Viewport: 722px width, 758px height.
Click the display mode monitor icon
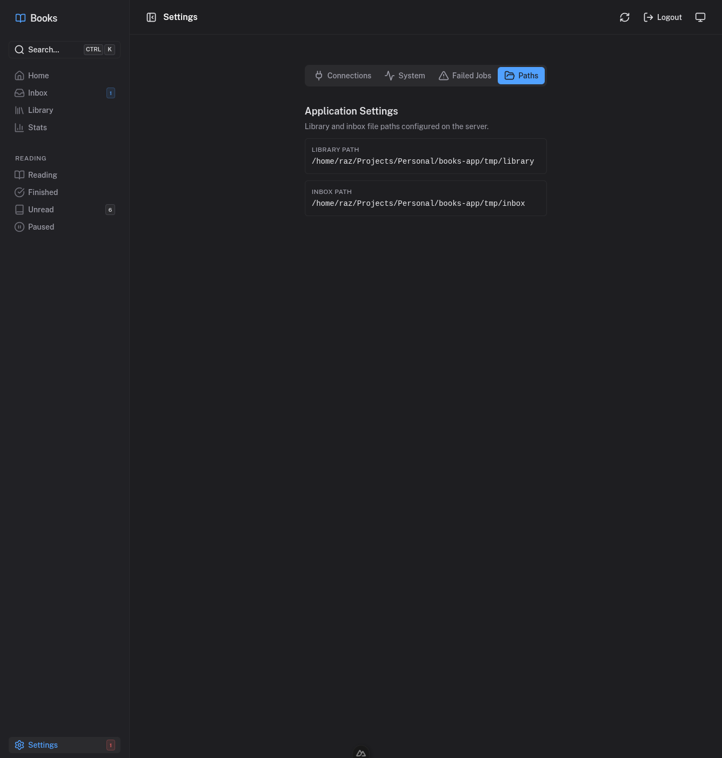pos(700,17)
